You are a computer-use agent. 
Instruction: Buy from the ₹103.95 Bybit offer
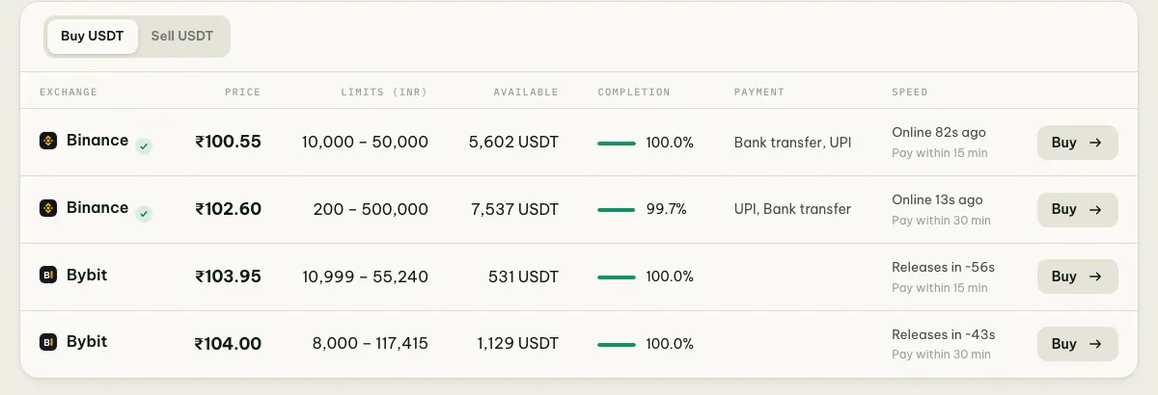[1077, 276]
